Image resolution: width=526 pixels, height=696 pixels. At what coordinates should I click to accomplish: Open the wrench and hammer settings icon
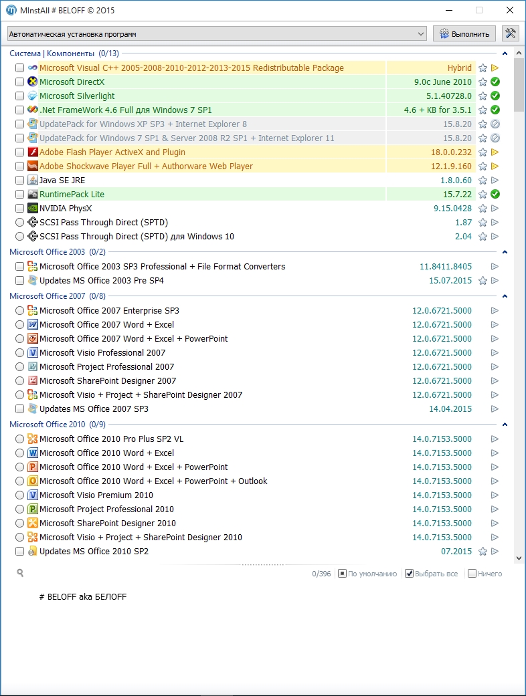click(x=511, y=33)
